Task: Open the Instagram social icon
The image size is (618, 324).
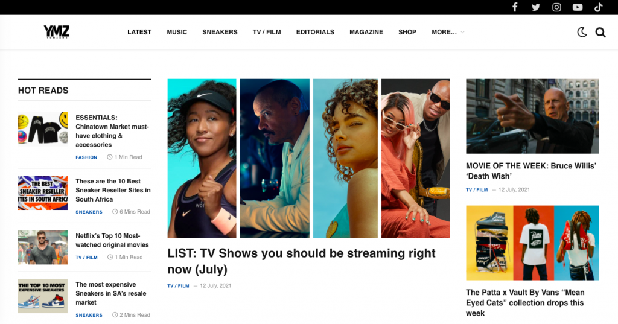Action: click(x=556, y=7)
